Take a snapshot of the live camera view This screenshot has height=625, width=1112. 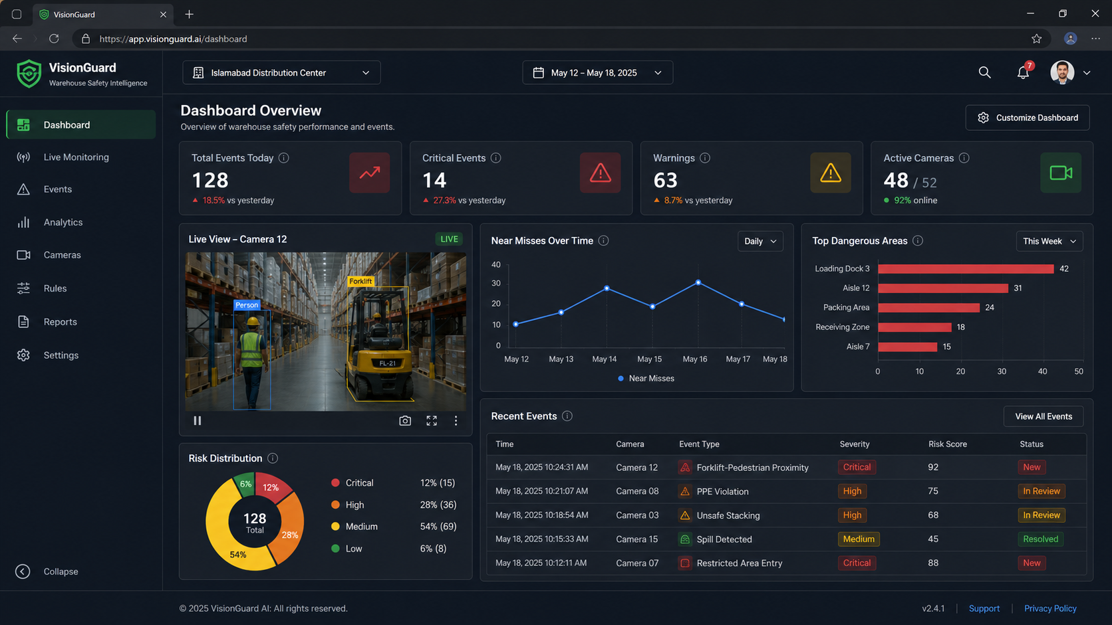(x=405, y=420)
